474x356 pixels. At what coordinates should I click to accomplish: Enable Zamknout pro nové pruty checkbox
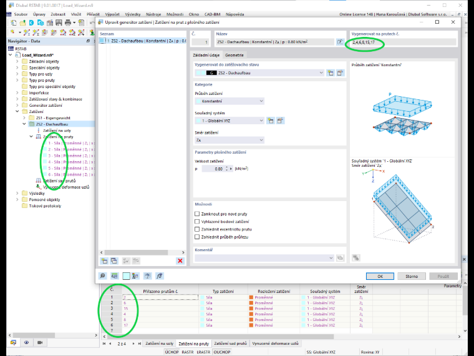tap(197, 214)
